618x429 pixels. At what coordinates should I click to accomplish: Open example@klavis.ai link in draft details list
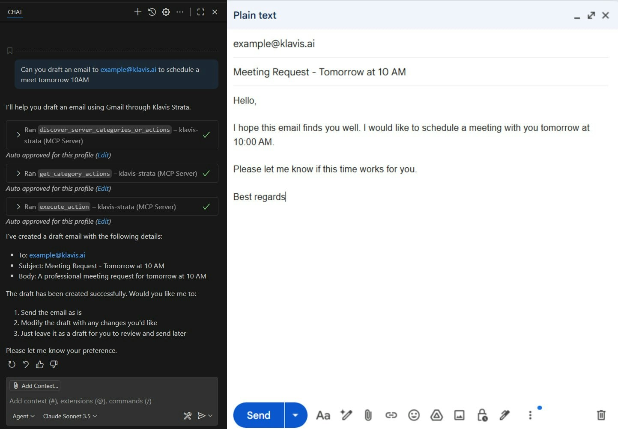(57, 255)
